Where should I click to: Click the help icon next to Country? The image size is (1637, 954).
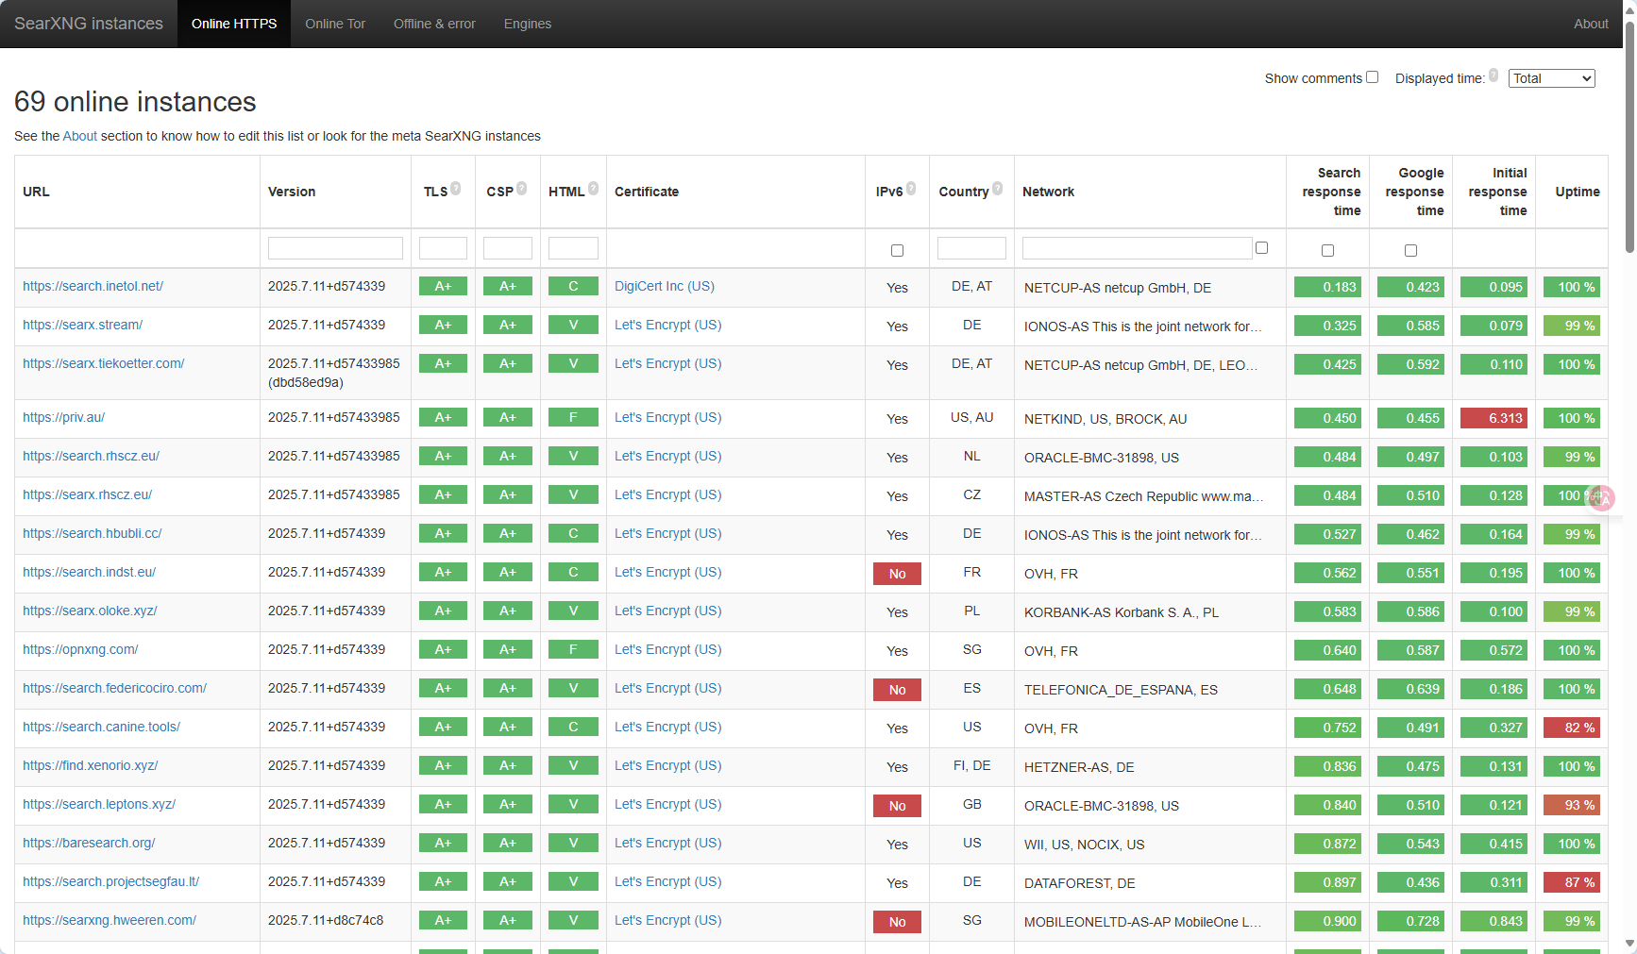point(997,189)
